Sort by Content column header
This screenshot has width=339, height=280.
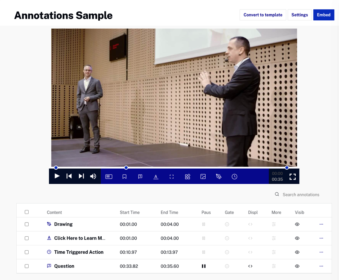pyautogui.click(x=54, y=212)
